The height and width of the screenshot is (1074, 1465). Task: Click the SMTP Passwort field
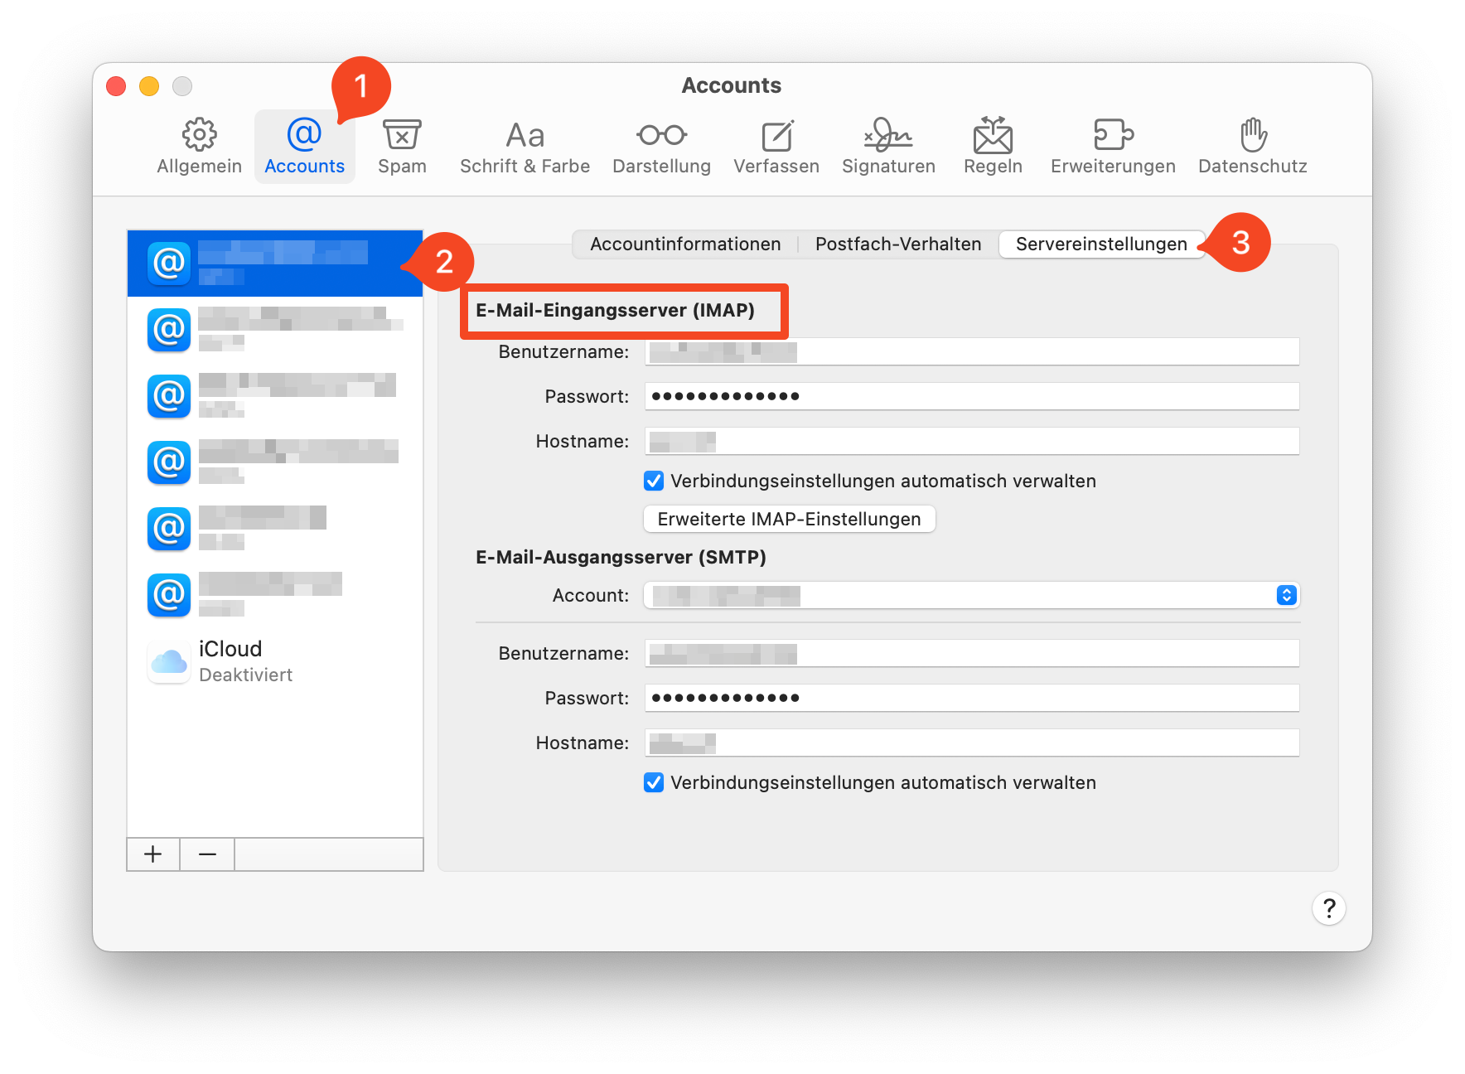click(x=972, y=698)
